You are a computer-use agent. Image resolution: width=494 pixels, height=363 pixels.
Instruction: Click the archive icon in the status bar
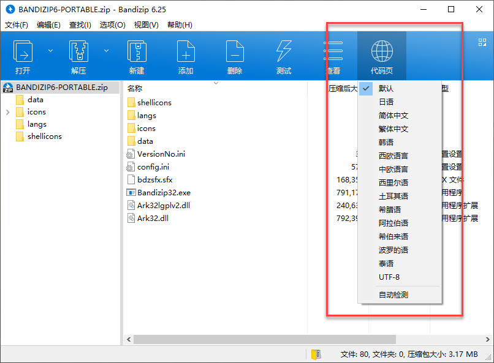click(x=315, y=354)
